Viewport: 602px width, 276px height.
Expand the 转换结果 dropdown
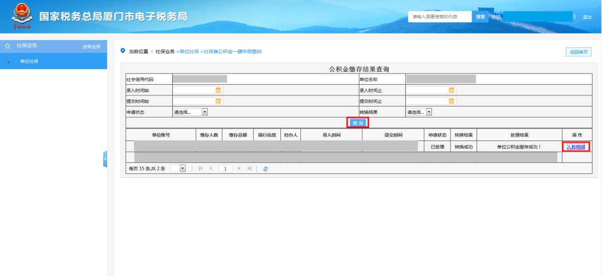(x=429, y=112)
